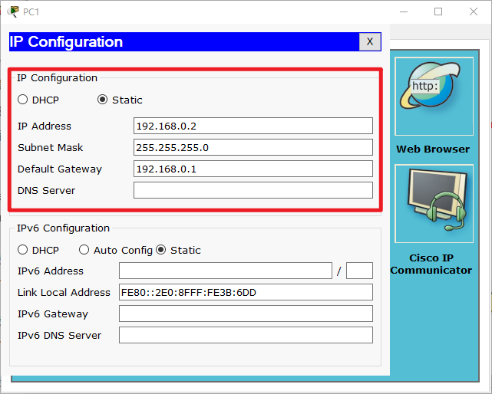Screen dimensions: 492x394
Task: Click the Link Local Address field
Action: pos(246,292)
